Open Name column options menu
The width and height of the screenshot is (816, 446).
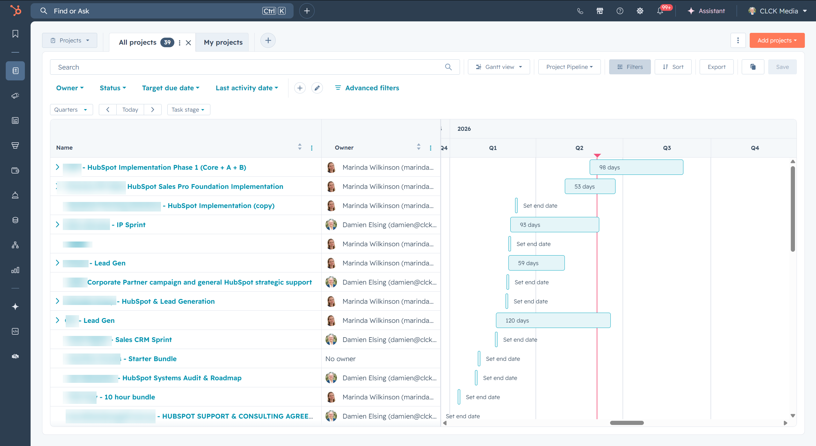click(312, 148)
